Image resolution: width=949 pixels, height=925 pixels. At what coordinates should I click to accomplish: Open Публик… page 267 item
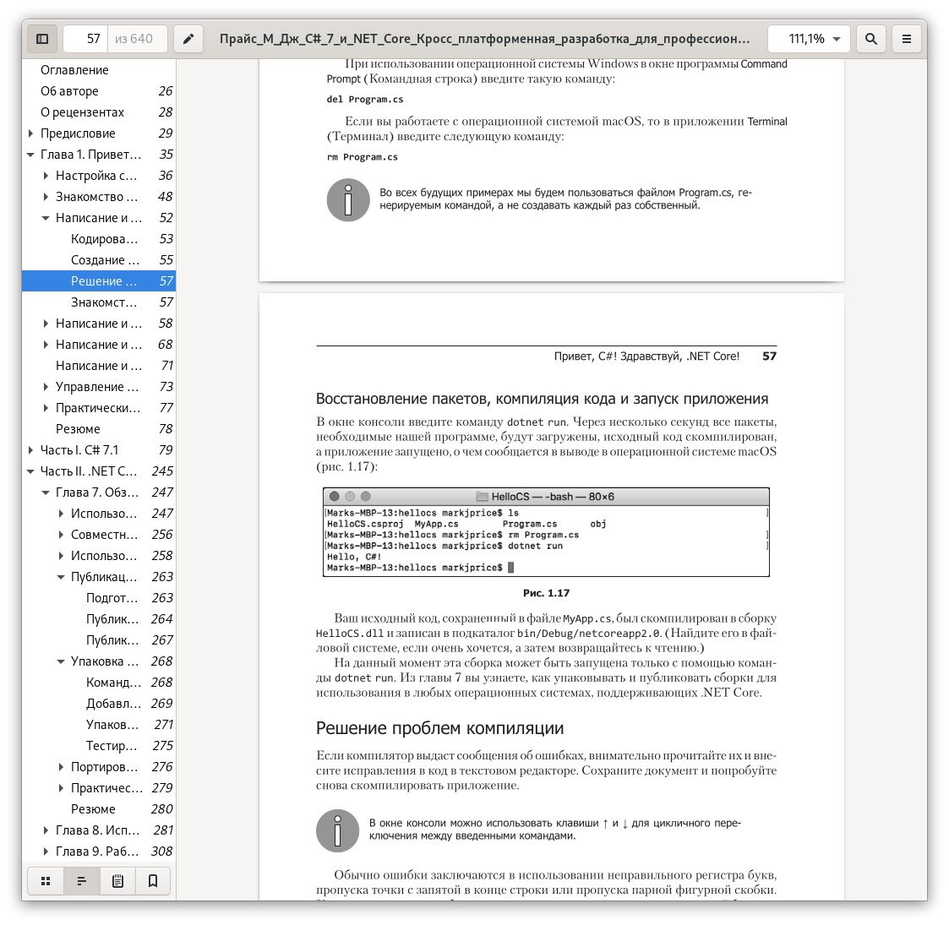[x=99, y=640]
